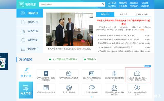
Task: Click the 技能鉴定 quick link in header
Action: pyautogui.click(x=134, y=6)
